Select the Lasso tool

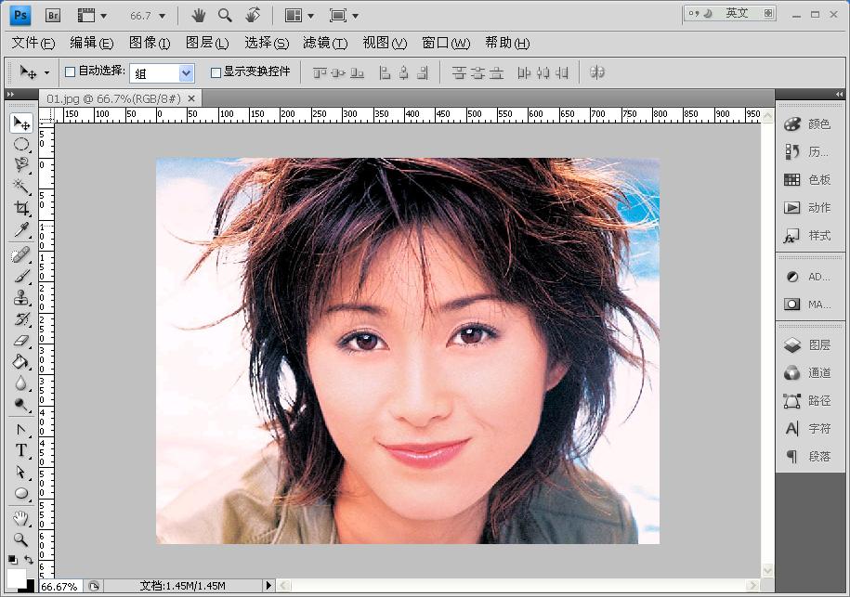click(x=21, y=164)
